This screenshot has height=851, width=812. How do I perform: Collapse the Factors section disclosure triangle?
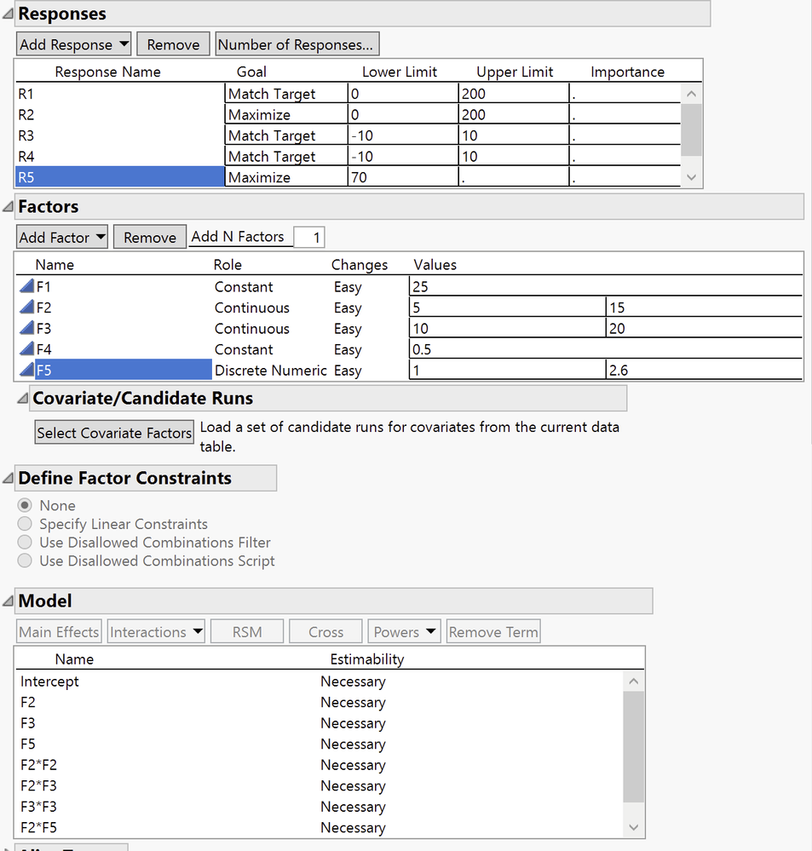[9, 205]
